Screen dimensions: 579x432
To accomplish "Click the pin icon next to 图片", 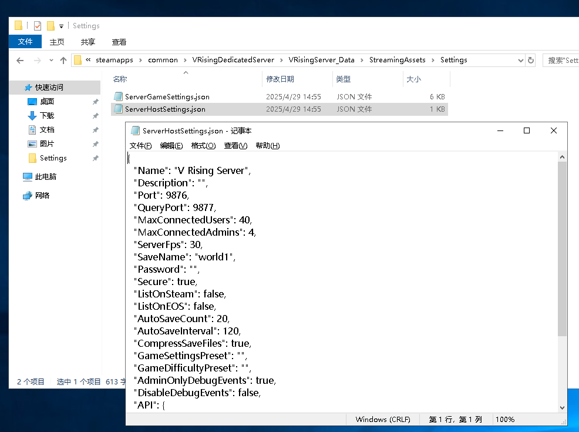I will tap(95, 144).
